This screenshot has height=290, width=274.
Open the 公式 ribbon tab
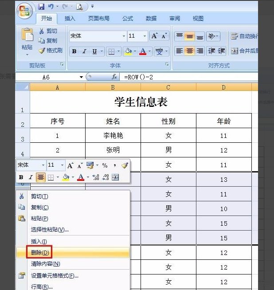[x=128, y=18]
